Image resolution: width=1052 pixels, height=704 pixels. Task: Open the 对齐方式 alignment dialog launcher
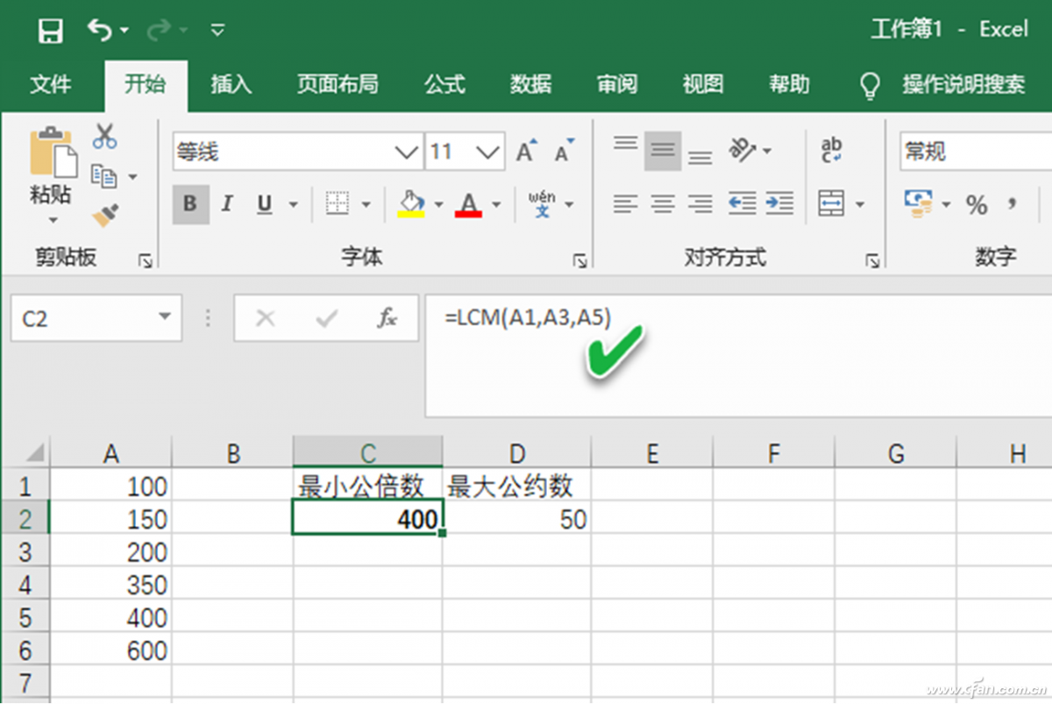pos(872,260)
